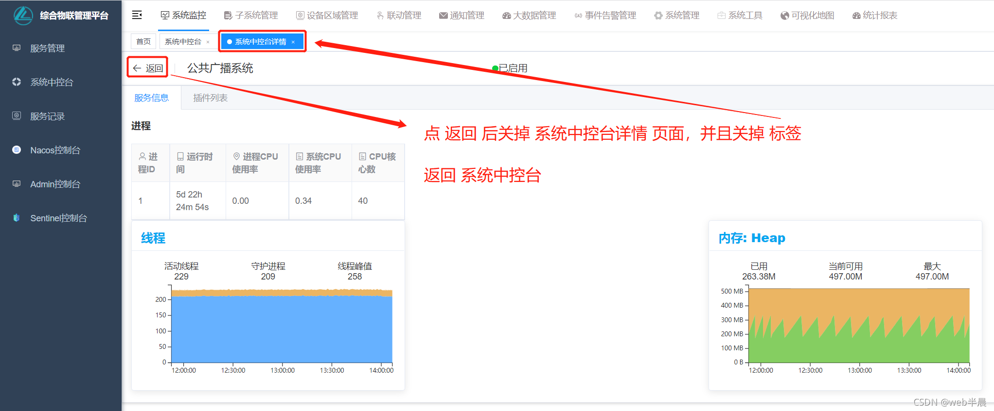The width and height of the screenshot is (994, 411).
Task: Open 系统工具 top menu
Action: [740, 16]
